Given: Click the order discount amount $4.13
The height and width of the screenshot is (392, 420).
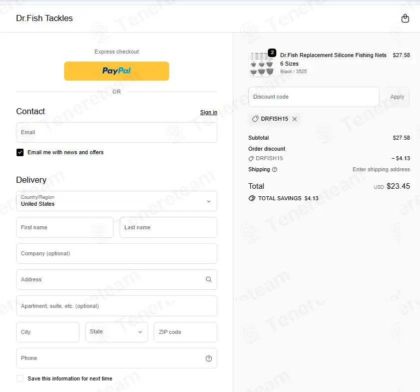Looking at the screenshot, I should click(400, 158).
